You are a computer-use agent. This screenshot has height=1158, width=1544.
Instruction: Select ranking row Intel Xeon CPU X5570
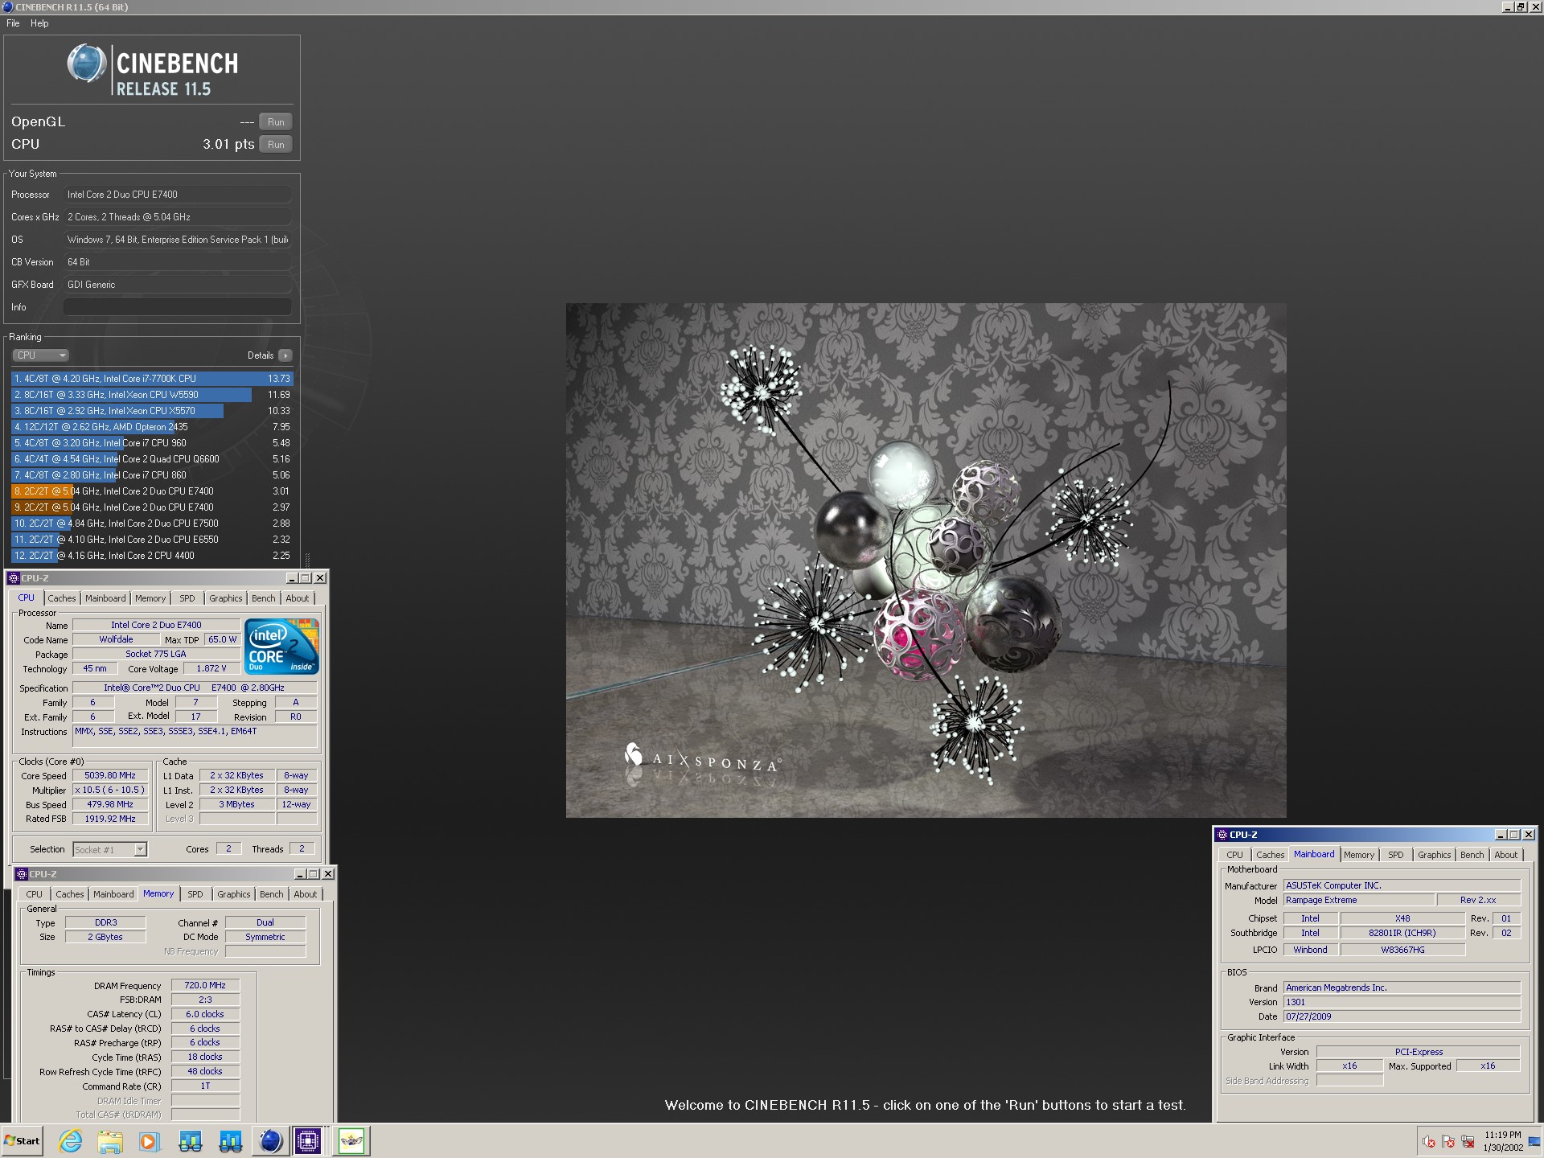[152, 411]
